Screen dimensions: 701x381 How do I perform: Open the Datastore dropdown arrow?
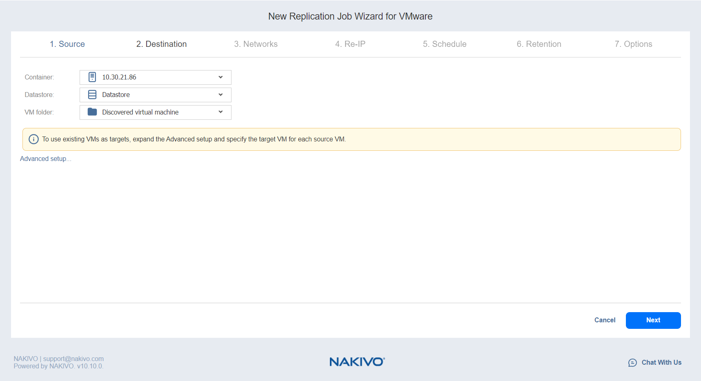(x=220, y=95)
